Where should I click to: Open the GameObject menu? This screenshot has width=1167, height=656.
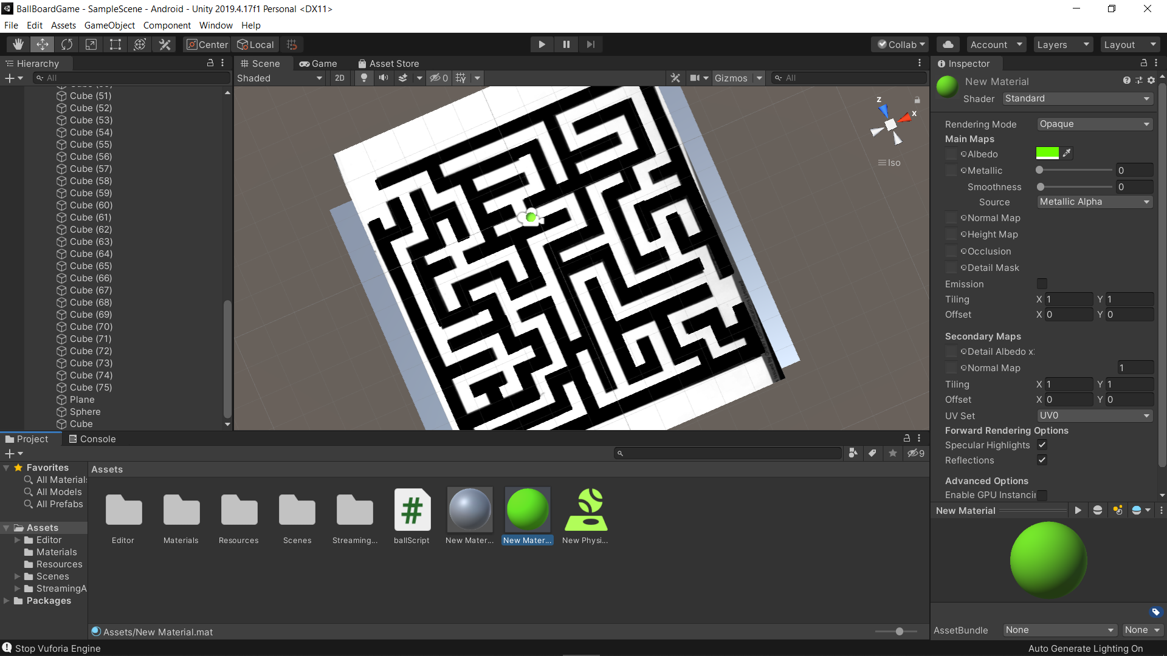click(109, 26)
